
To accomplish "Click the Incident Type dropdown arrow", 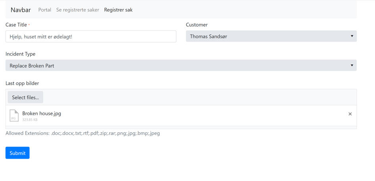I will 352,65.
